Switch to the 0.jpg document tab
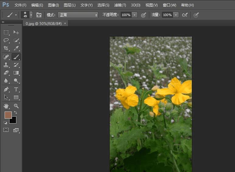Viewport: 235px width, 172px height. click(43, 23)
